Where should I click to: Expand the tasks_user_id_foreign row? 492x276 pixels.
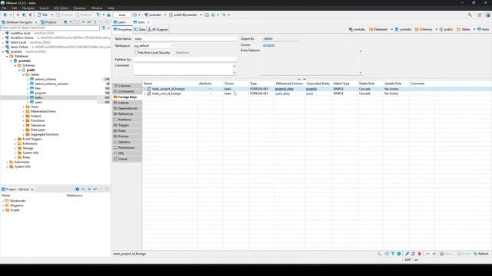145,94
